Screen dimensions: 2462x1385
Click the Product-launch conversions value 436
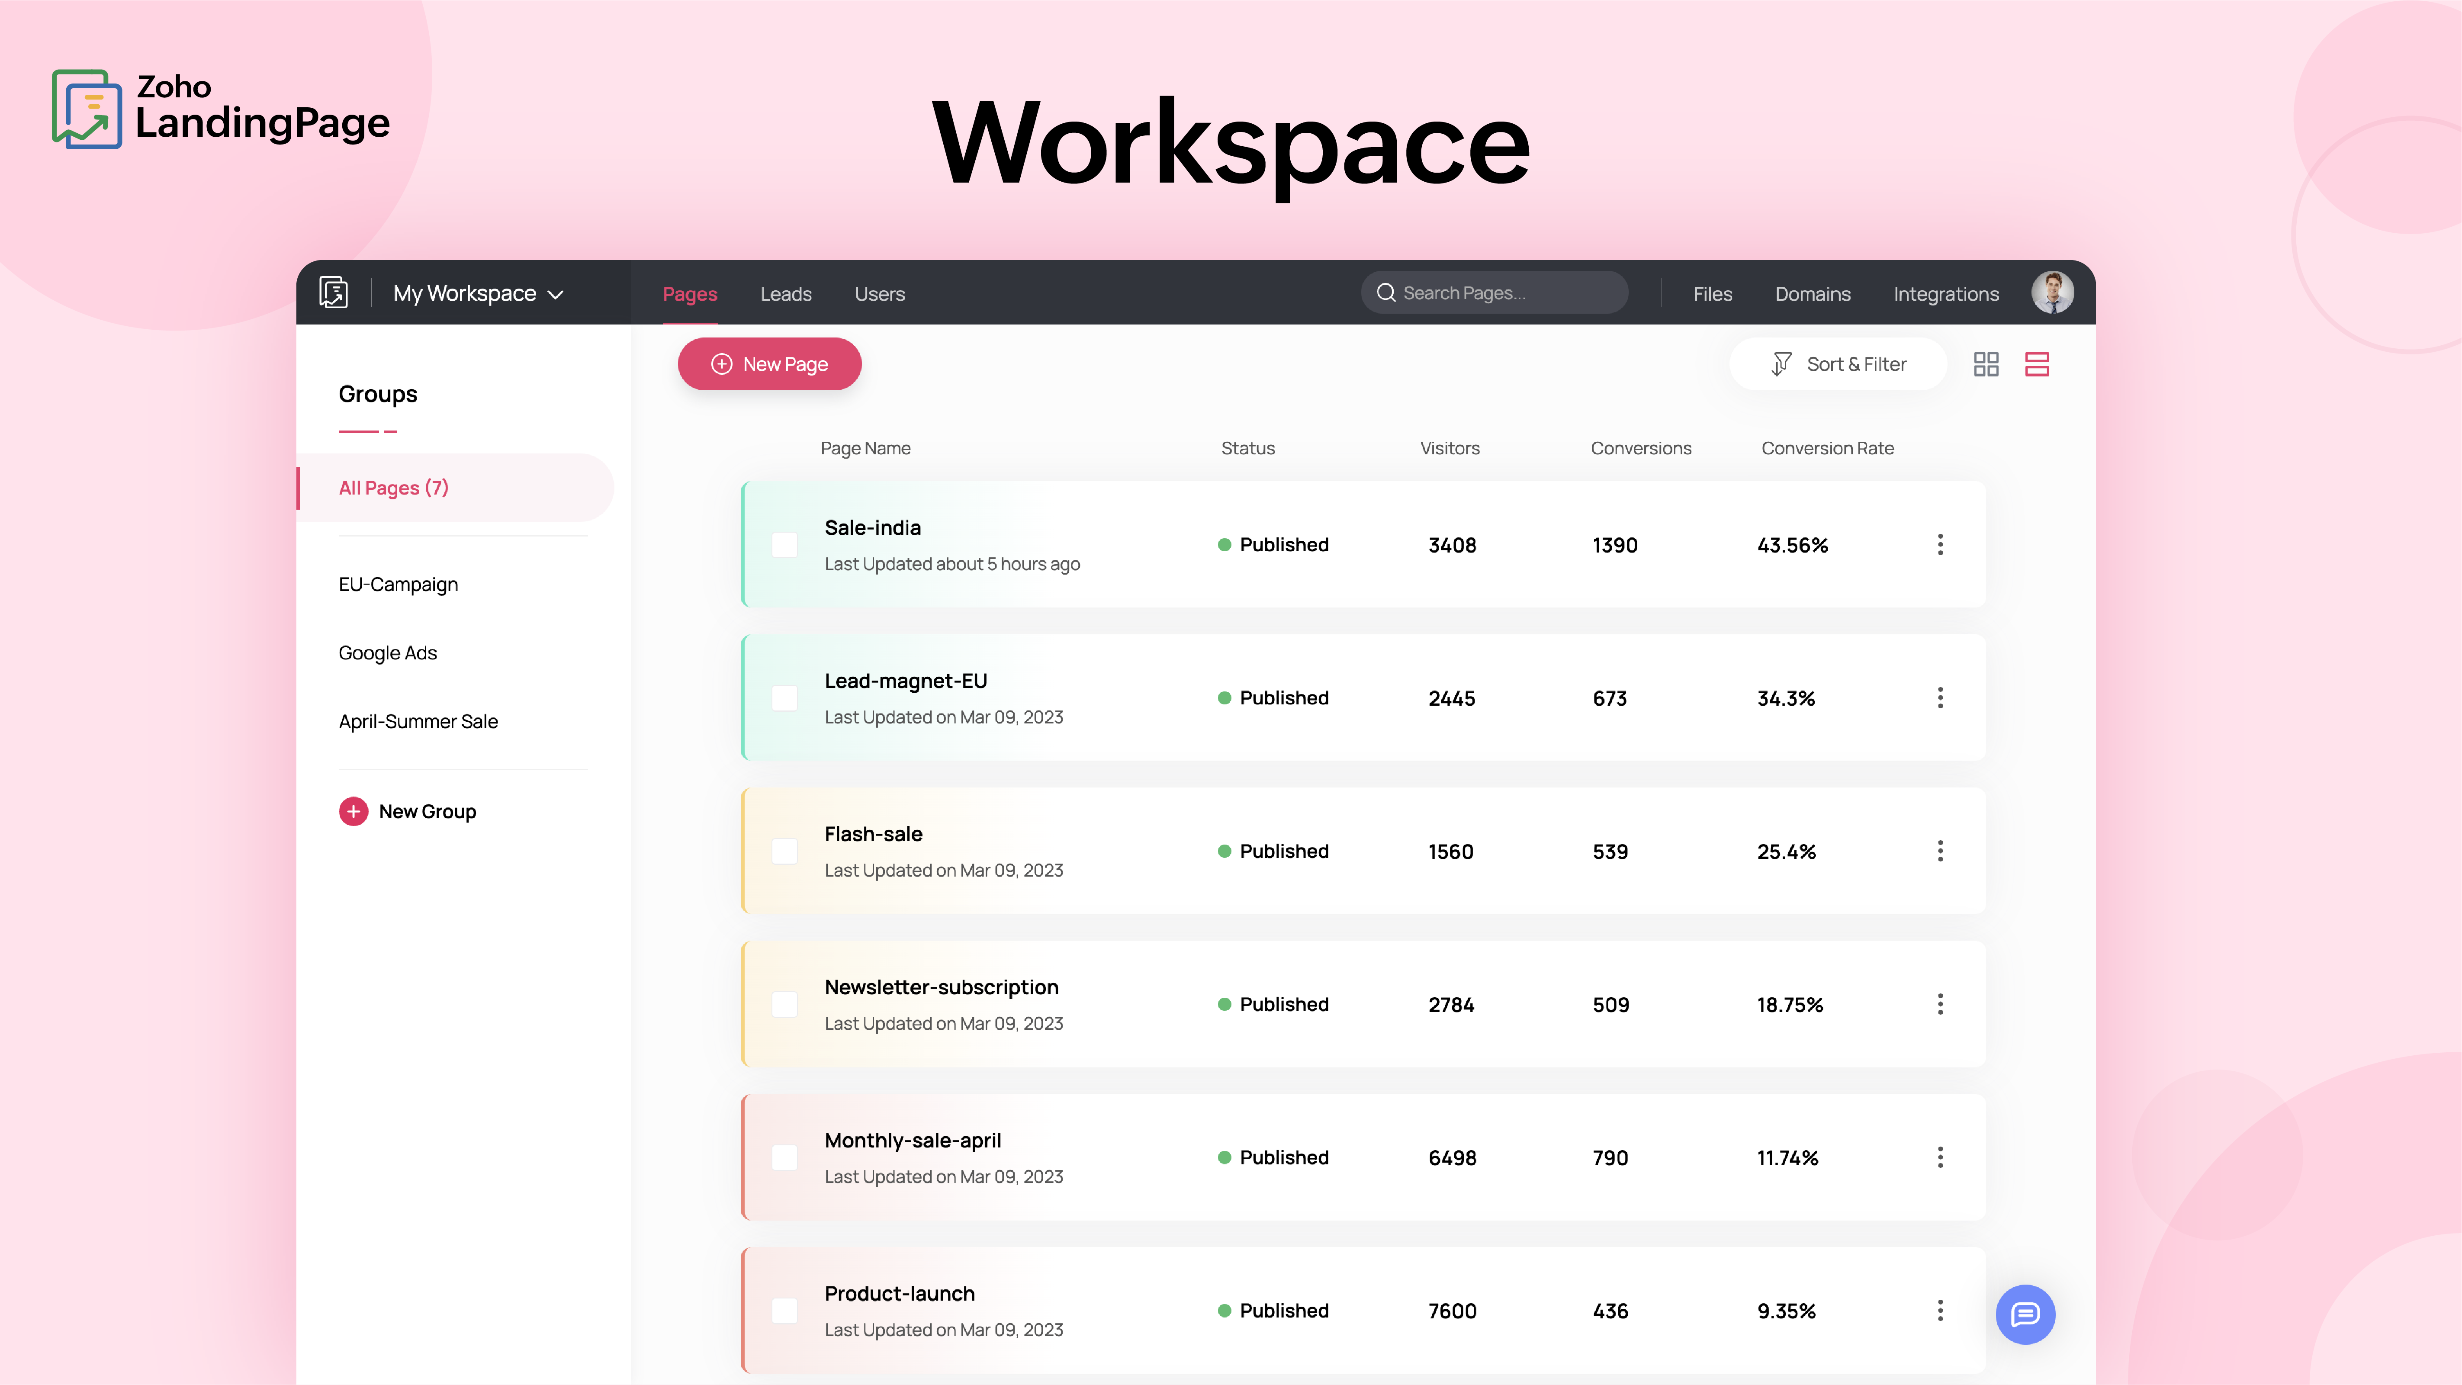click(x=1610, y=1311)
